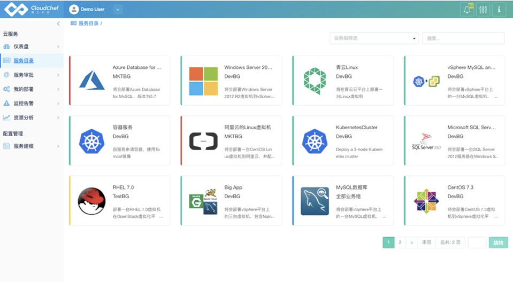Click the 监控告警 warning triangle icon
The width and height of the screenshot is (513, 282).
tap(6, 103)
